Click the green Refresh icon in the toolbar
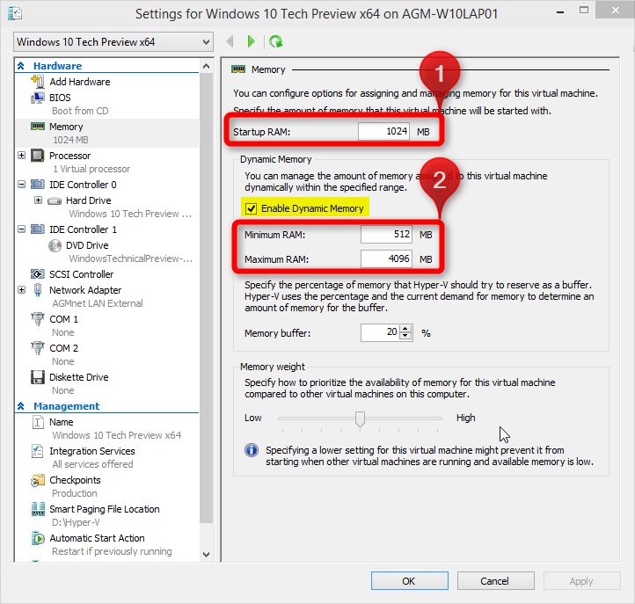 pyautogui.click(x=276, y=41)
